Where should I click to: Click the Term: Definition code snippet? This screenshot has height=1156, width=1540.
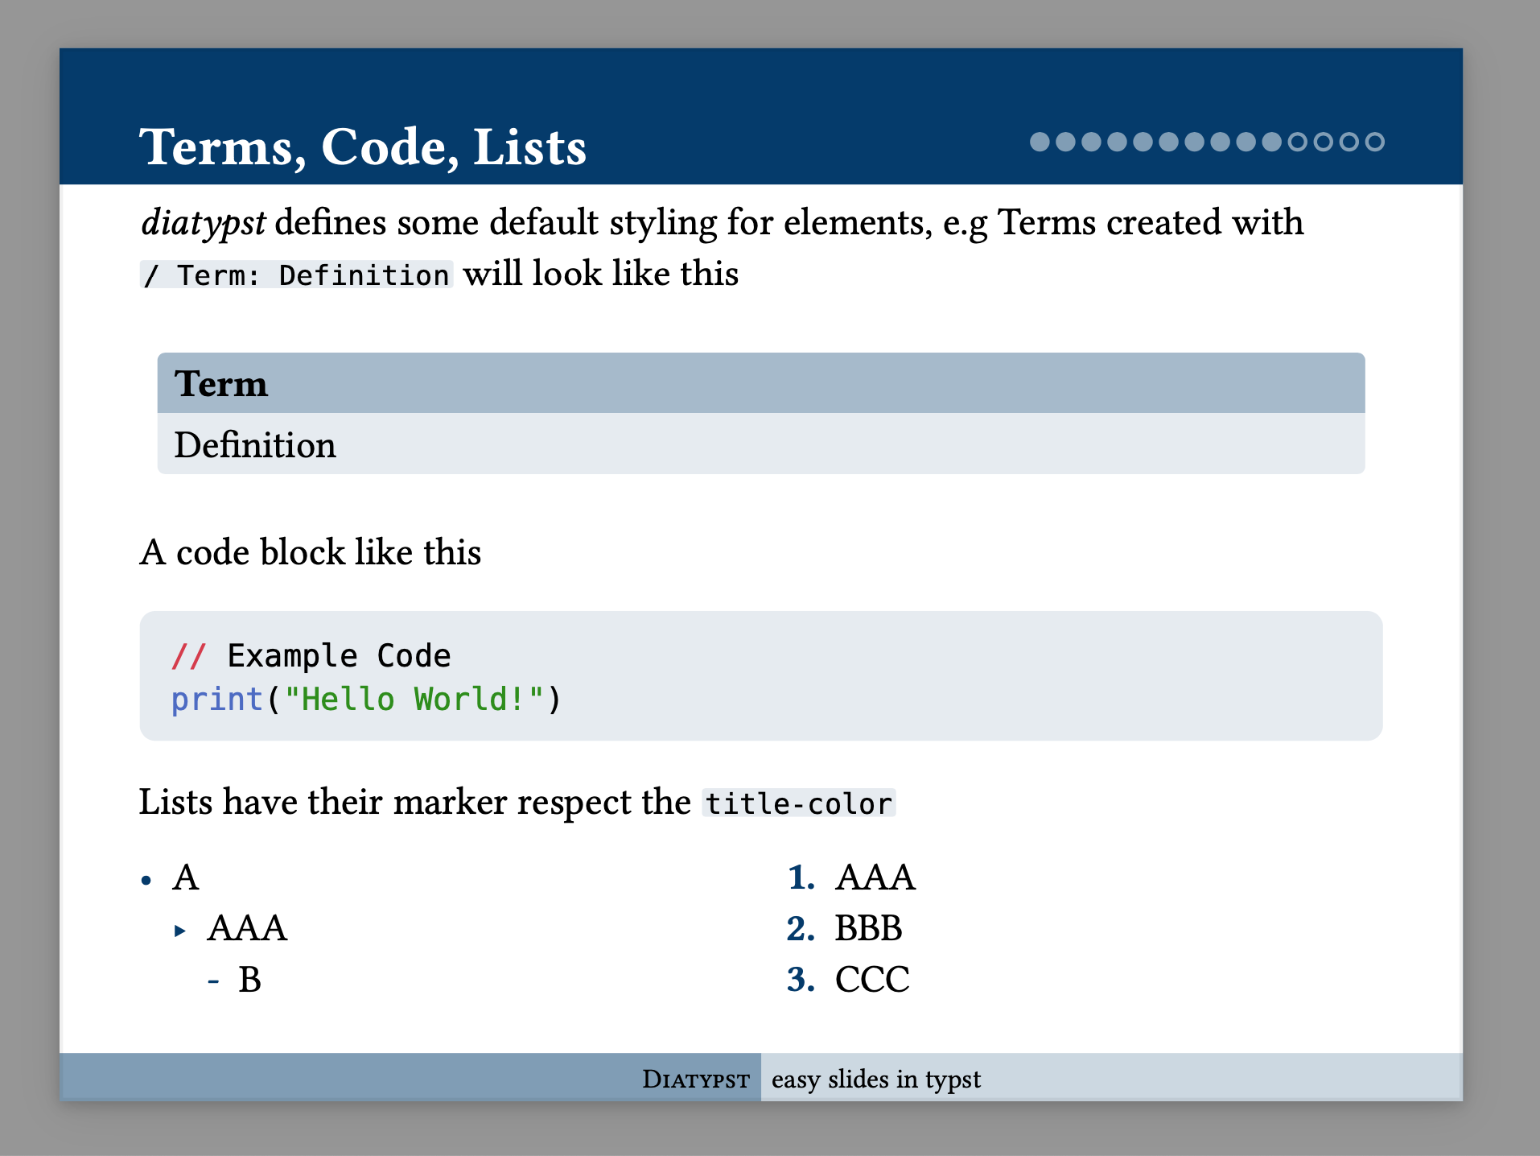pyautogui.click(x=295, y=275)
